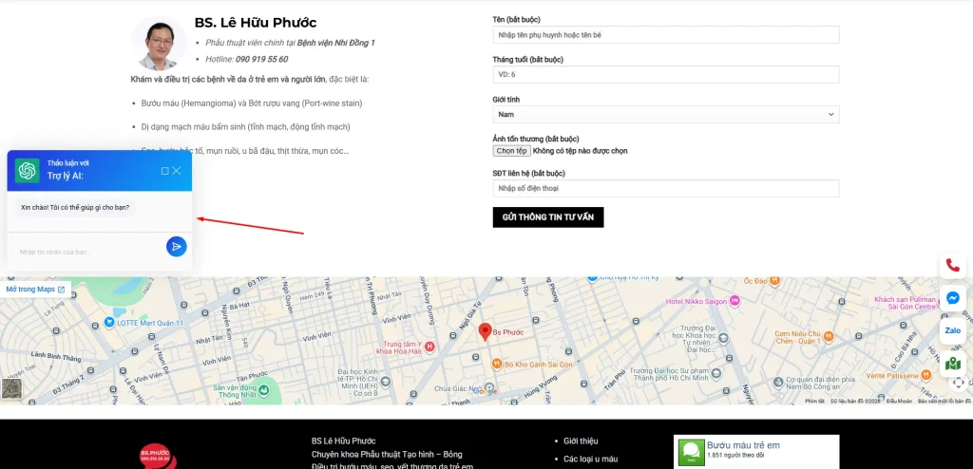973x469 pixels.
Task: Click Dị dạng mạch máu bẩm sinh item
Action: pyautogui.click(x=246, y=126)
